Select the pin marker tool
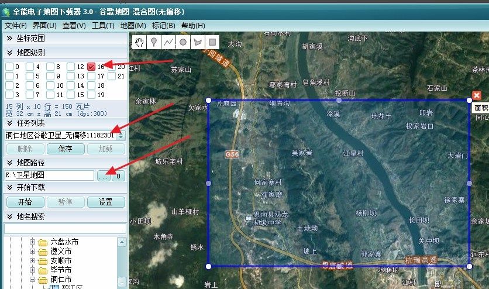This screenshot has width=489, height=289. click(154, 42)
